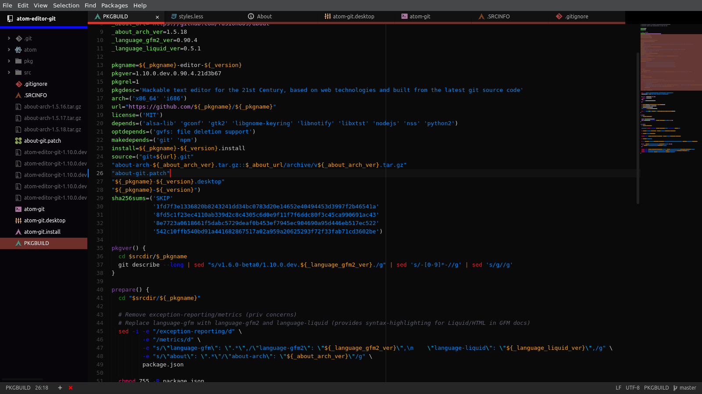Image resolution: width=702 pixels, height=394 pixels.
Task: Click the pkg folder icon
Action: coord(18,61)
